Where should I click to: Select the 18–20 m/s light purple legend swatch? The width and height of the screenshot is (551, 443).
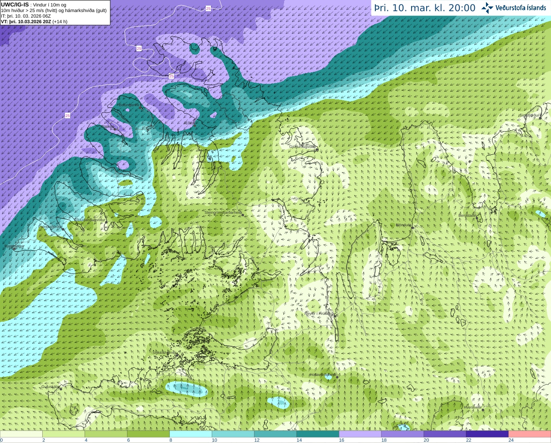coord(402,434)
